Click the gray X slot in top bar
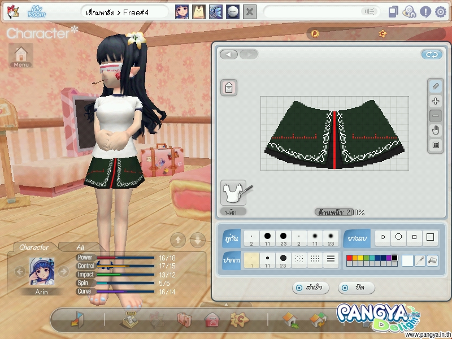 [x=250, y=12]
